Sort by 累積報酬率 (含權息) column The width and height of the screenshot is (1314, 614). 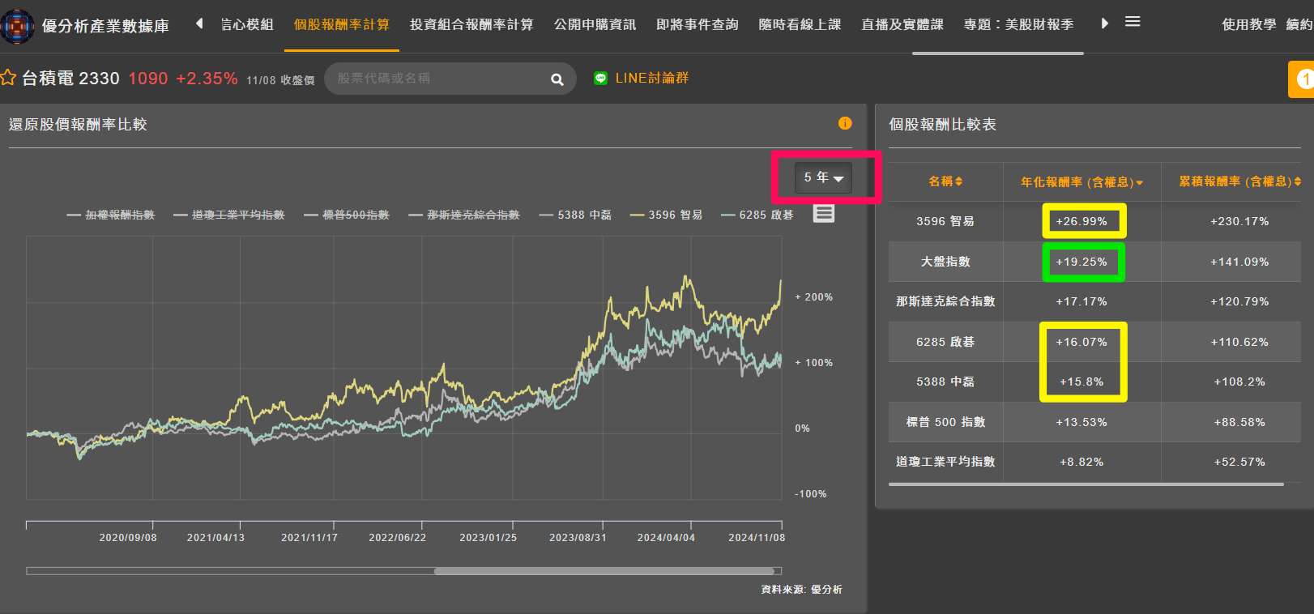(1239, 181)
